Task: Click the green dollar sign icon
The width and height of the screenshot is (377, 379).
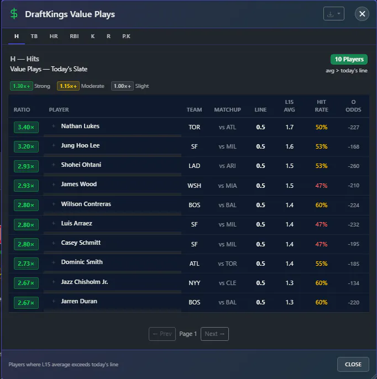Action: pyautogui.click(x=14, y=14)
